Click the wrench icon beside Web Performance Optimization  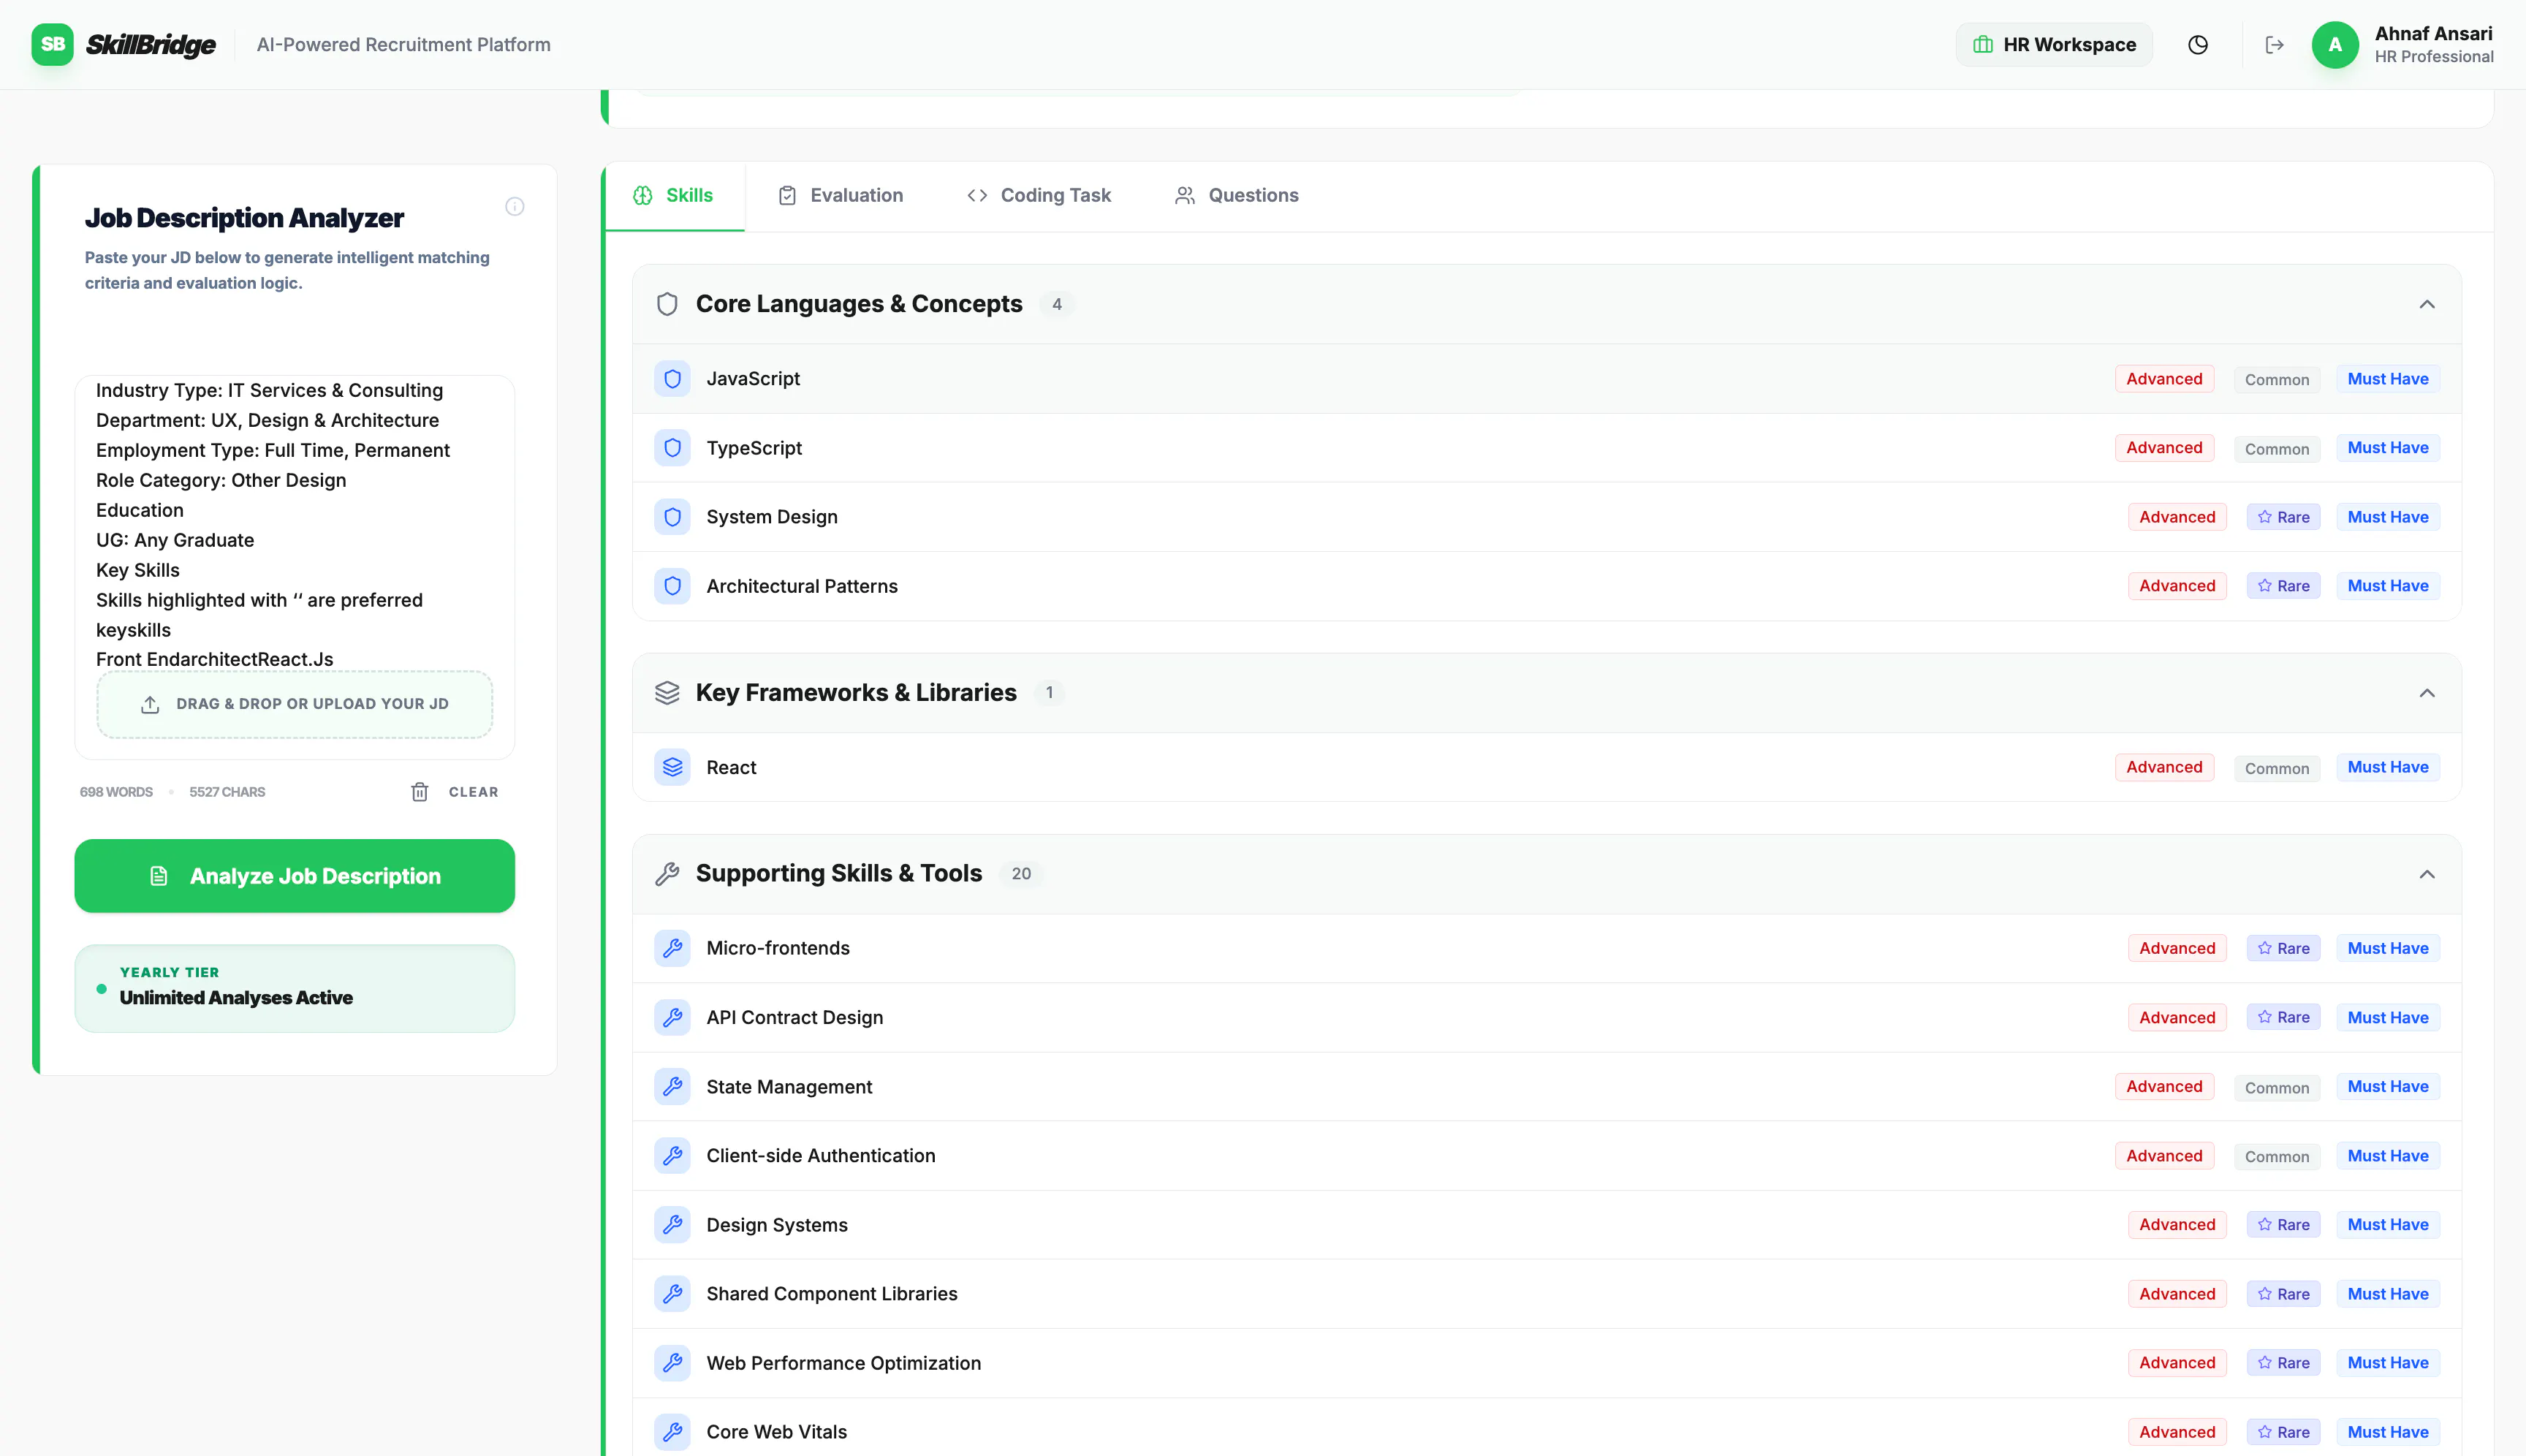coord(672,1362)
